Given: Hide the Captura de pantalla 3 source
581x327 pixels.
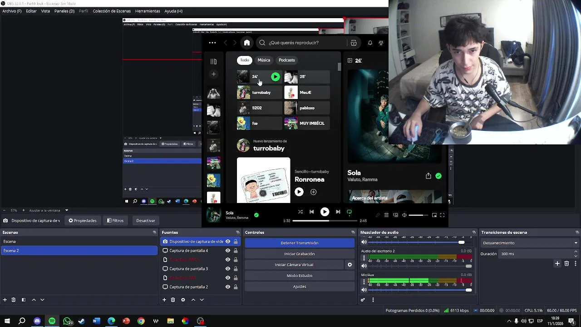Looking at the screenshot, I should pos(228,269).
